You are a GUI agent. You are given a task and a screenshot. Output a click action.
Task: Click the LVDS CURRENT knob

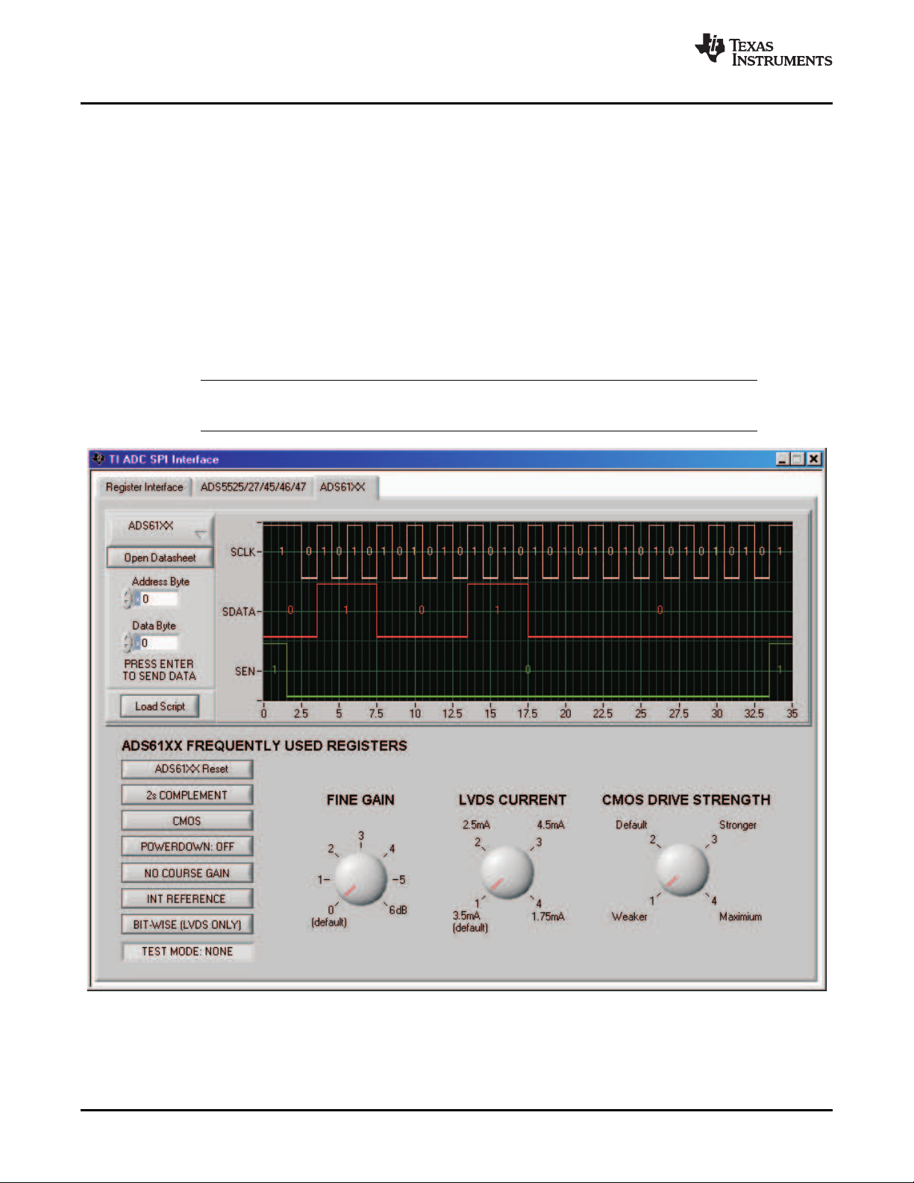[x=507, y=873]
